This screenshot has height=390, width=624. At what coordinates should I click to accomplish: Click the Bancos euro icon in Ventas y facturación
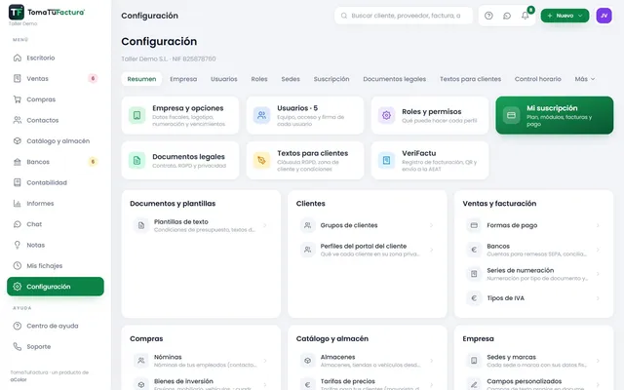pyautogui.click(x=474, y=250)
